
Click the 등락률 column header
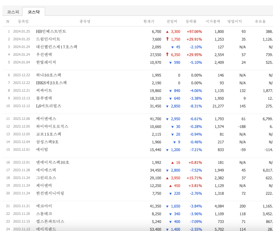pos(191,21)
